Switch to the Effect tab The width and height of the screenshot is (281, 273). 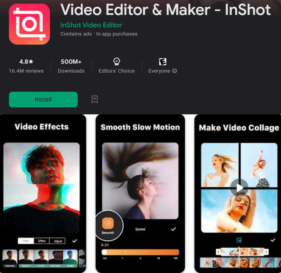42,240
